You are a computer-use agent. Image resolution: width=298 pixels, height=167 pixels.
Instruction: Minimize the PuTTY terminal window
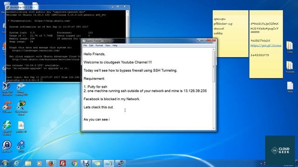tap(113, 6)
